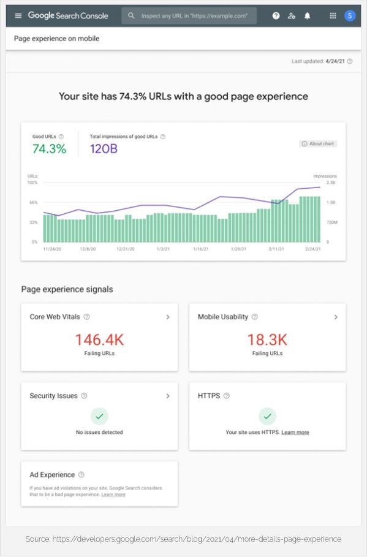Select the 120B impressions metric
Viewport: 367px width, 557px height.
[x=104, y=148]
